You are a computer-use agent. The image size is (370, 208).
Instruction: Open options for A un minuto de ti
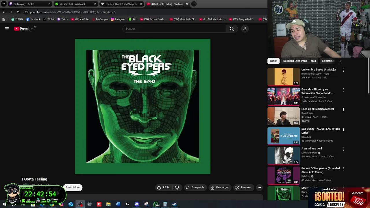(x=343, y=149)
